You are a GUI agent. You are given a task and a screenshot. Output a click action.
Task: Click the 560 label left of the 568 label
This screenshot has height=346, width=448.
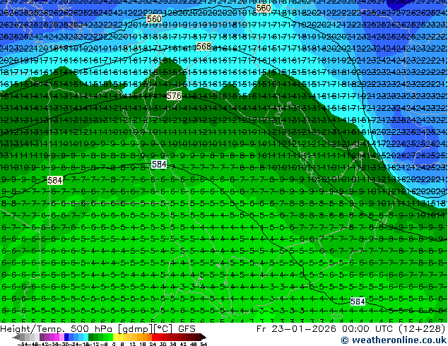coord(154,19)
